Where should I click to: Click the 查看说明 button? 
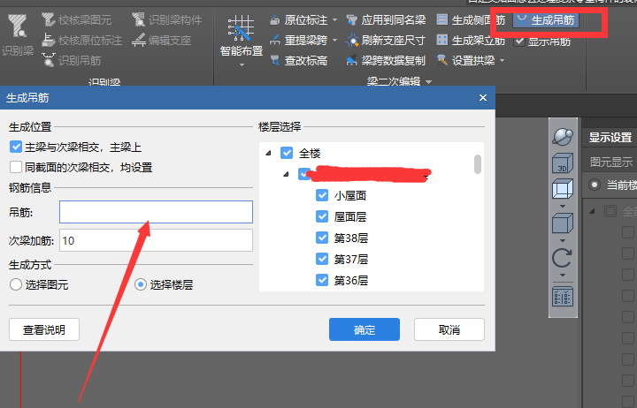[x=44, y=329]
